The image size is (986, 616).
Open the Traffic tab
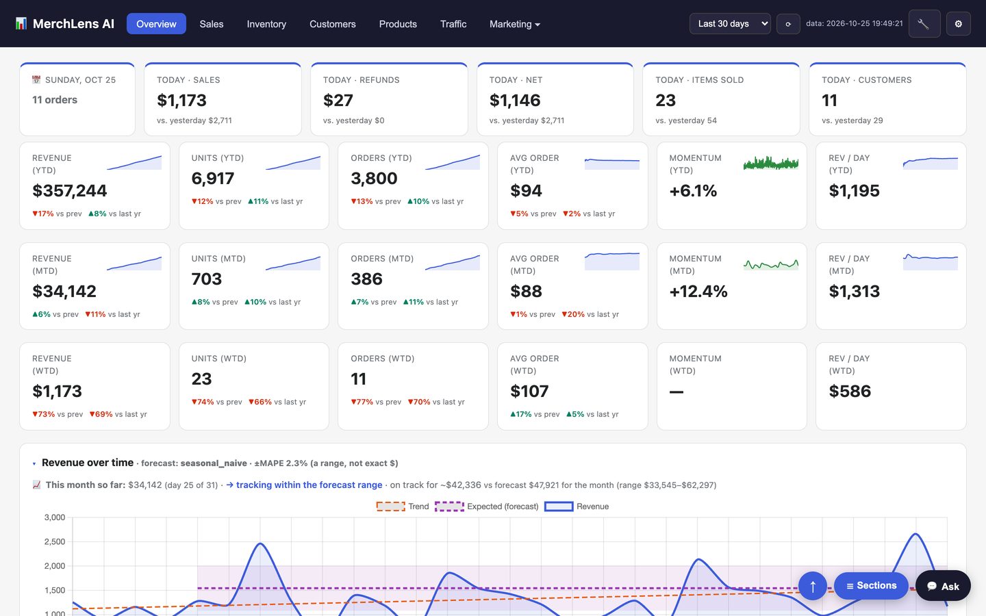[x=453, y=24]
